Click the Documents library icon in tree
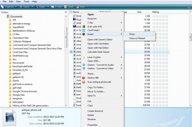The image size is (192, 127). tap(8, 16)
